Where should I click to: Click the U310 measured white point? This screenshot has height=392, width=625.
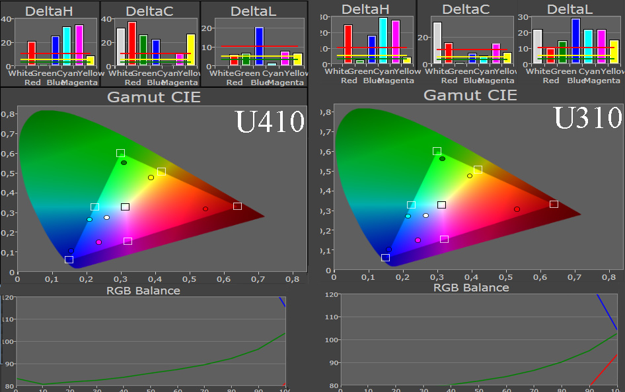tap(425, 216)
